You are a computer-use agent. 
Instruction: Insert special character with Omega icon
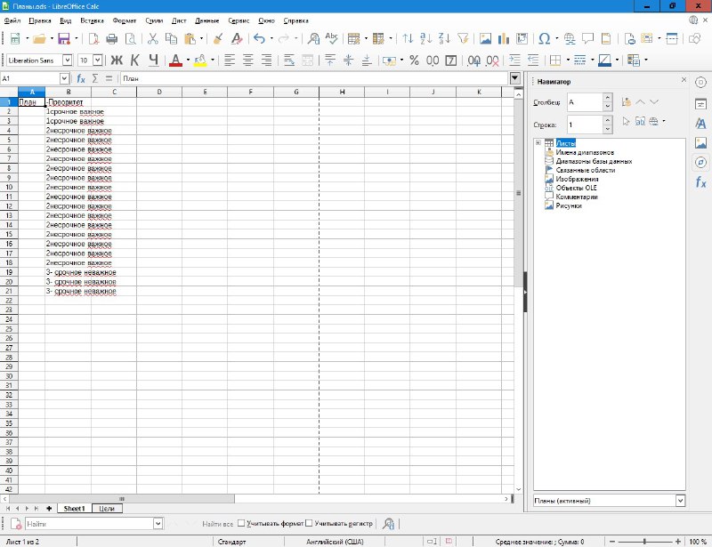coord(545,38)
